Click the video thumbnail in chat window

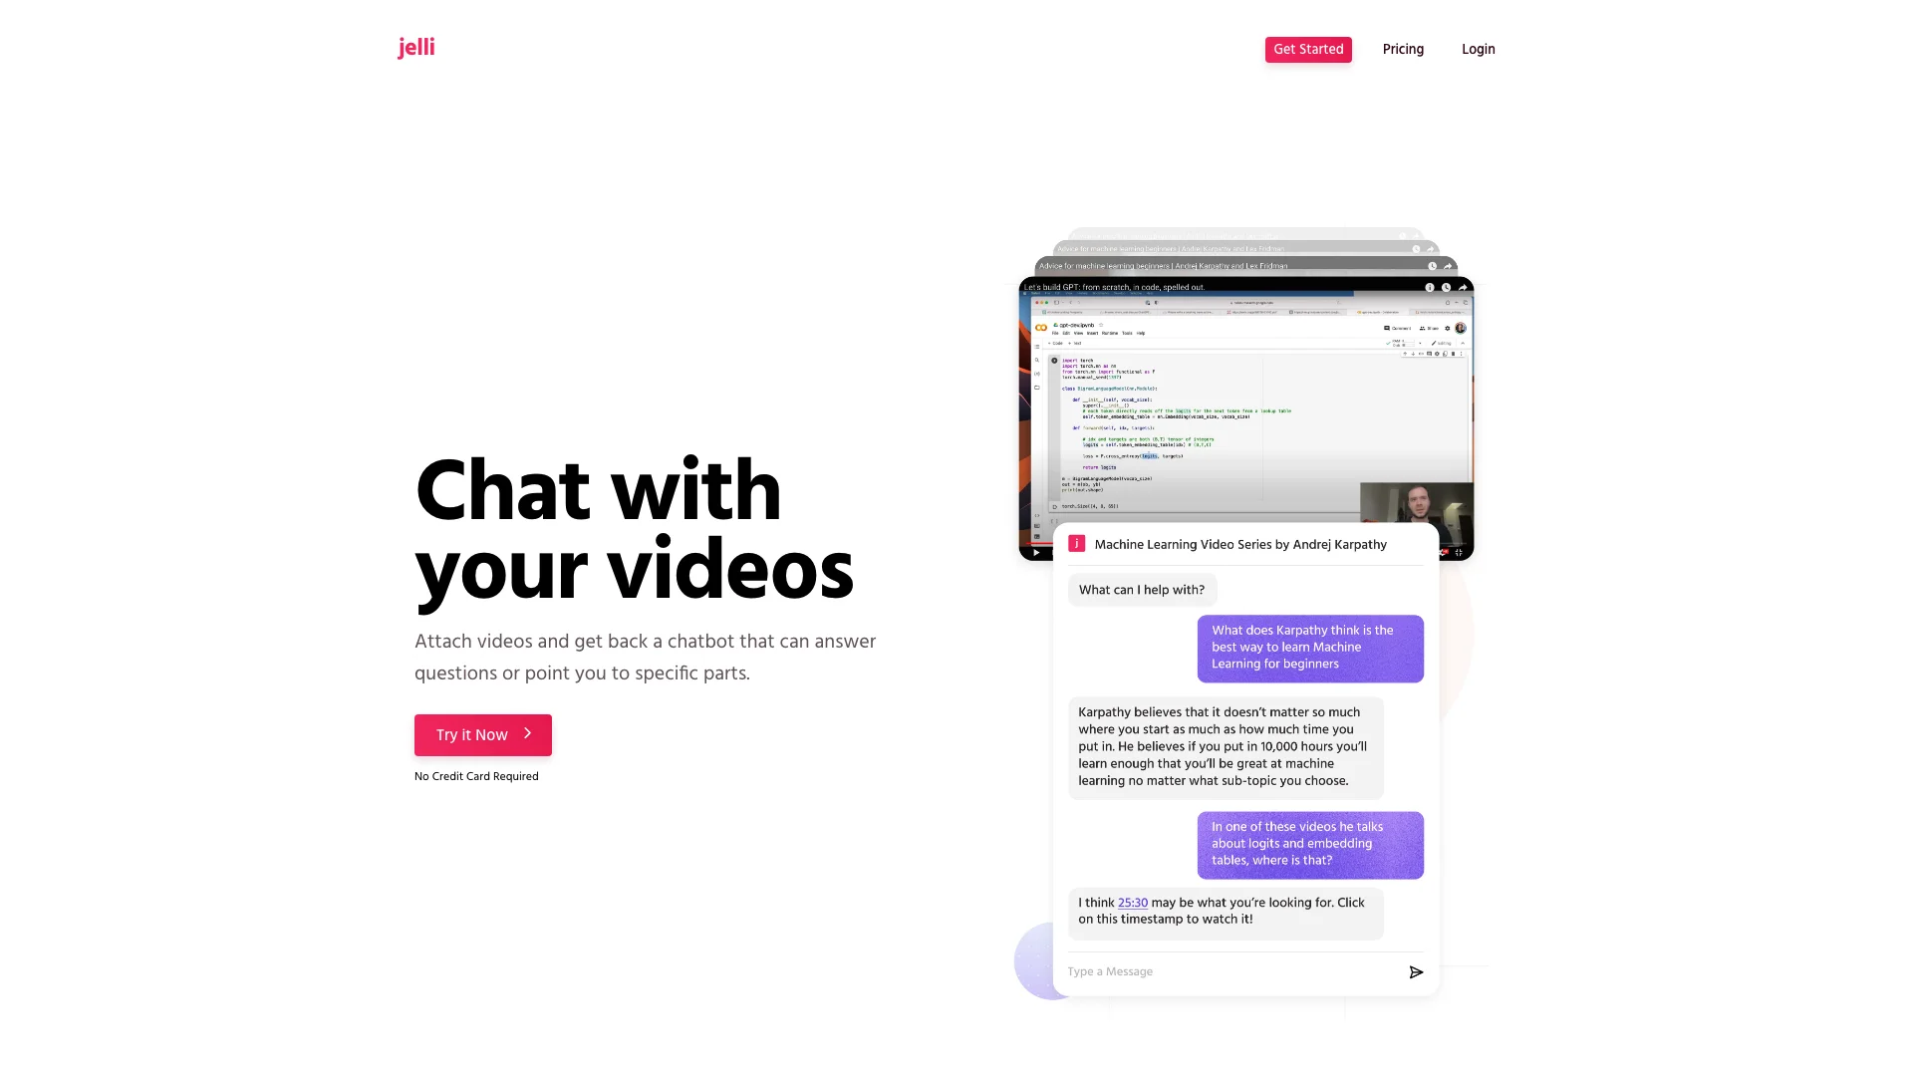[x=1245, y=417]
